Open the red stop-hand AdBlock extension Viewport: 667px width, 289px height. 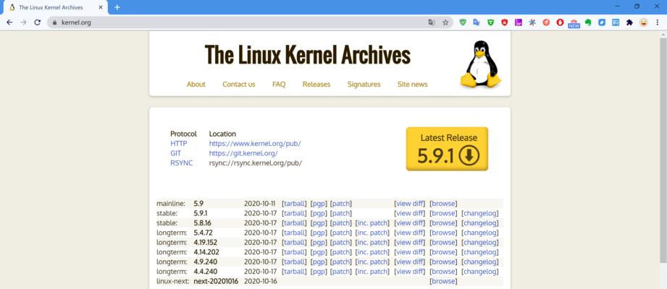561,22
